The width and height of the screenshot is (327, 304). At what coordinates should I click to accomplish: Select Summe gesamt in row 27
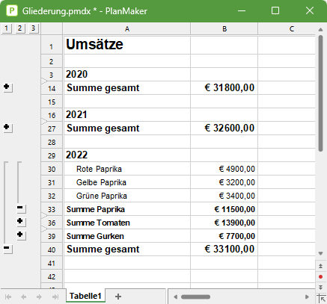[127, 128]
